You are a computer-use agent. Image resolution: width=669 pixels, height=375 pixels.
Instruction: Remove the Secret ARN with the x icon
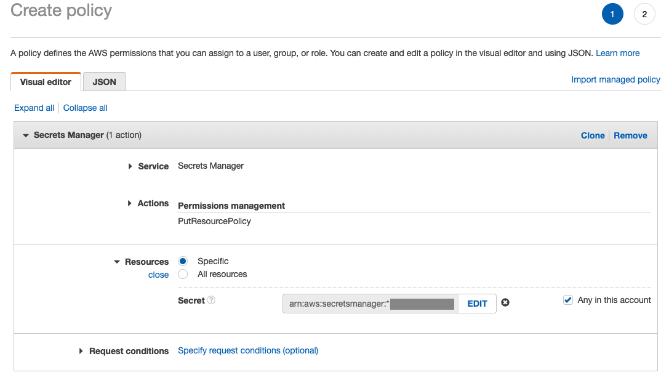click(x=505, y=302)
